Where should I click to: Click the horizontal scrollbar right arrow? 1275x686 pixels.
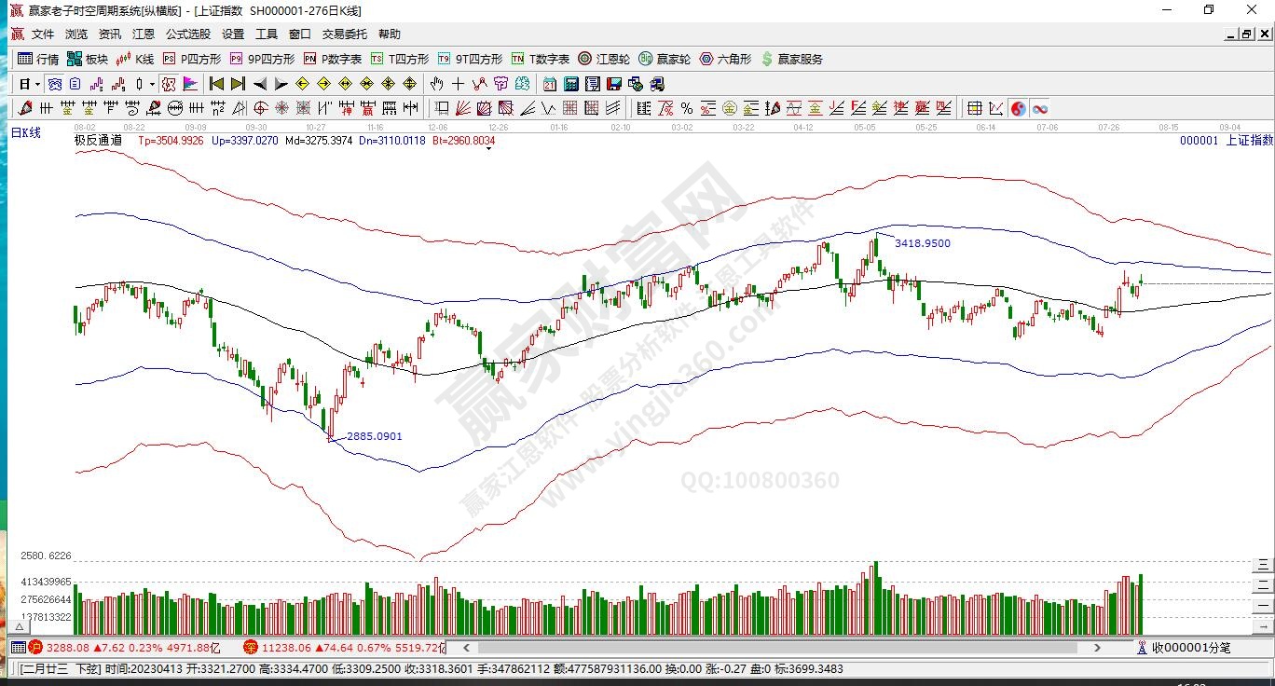tap(1097, 647)
